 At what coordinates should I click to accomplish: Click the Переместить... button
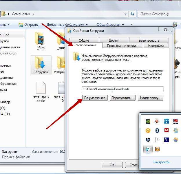pyautogui.click(x=123, y=98)
